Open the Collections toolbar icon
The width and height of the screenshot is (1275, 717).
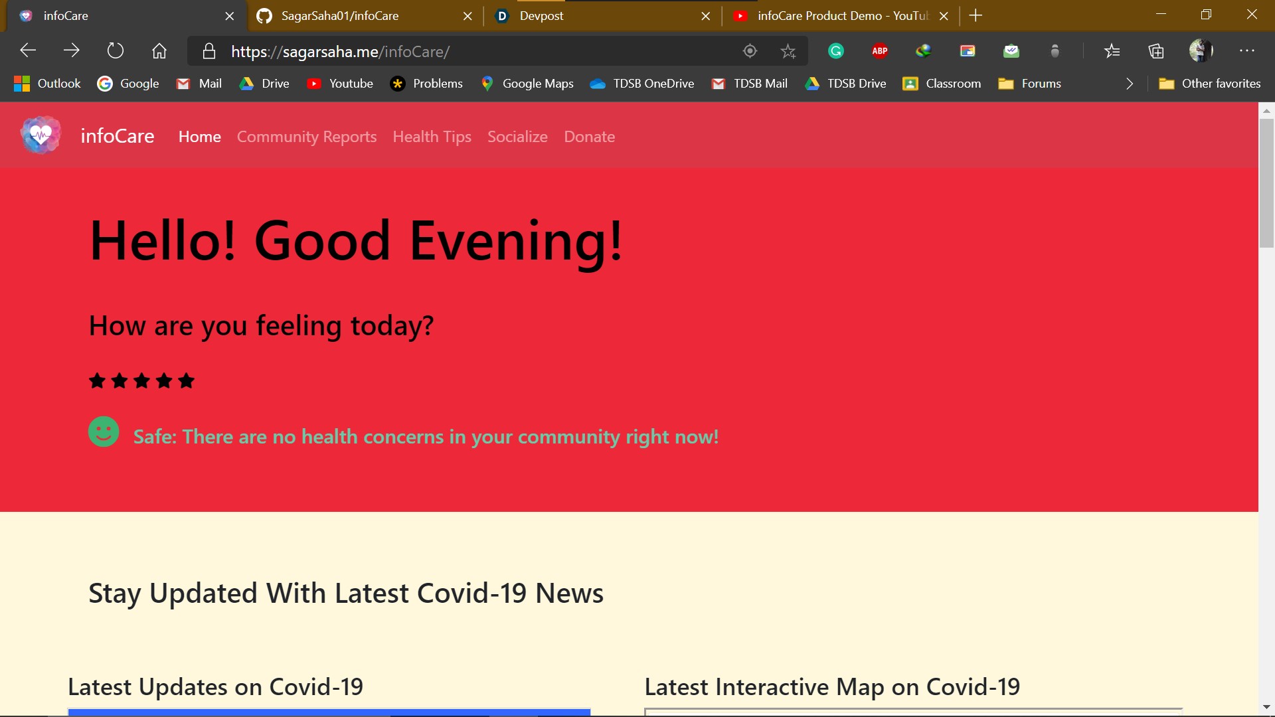1156,51
